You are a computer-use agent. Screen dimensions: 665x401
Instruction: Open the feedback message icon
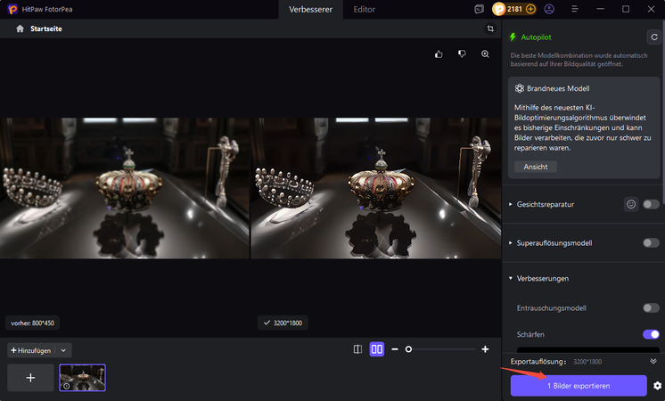(480, 9)
